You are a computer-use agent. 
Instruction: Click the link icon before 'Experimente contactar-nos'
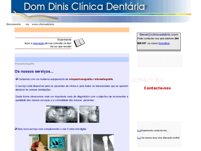[139, 130]
